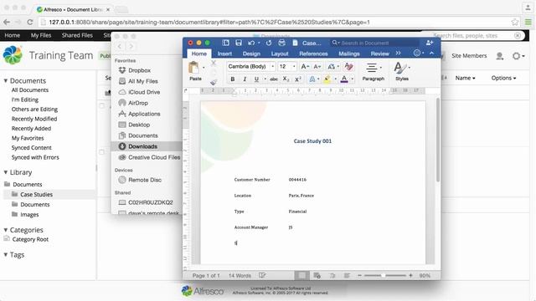Click the My Favorites filter link
Screen dimensions: 536x301
[28, 138]
